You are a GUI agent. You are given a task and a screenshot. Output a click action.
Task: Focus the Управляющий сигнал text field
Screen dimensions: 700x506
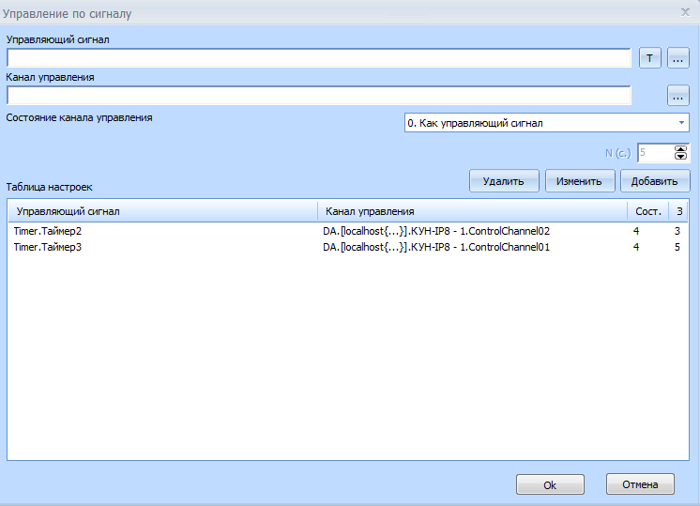tap(319, 58)
